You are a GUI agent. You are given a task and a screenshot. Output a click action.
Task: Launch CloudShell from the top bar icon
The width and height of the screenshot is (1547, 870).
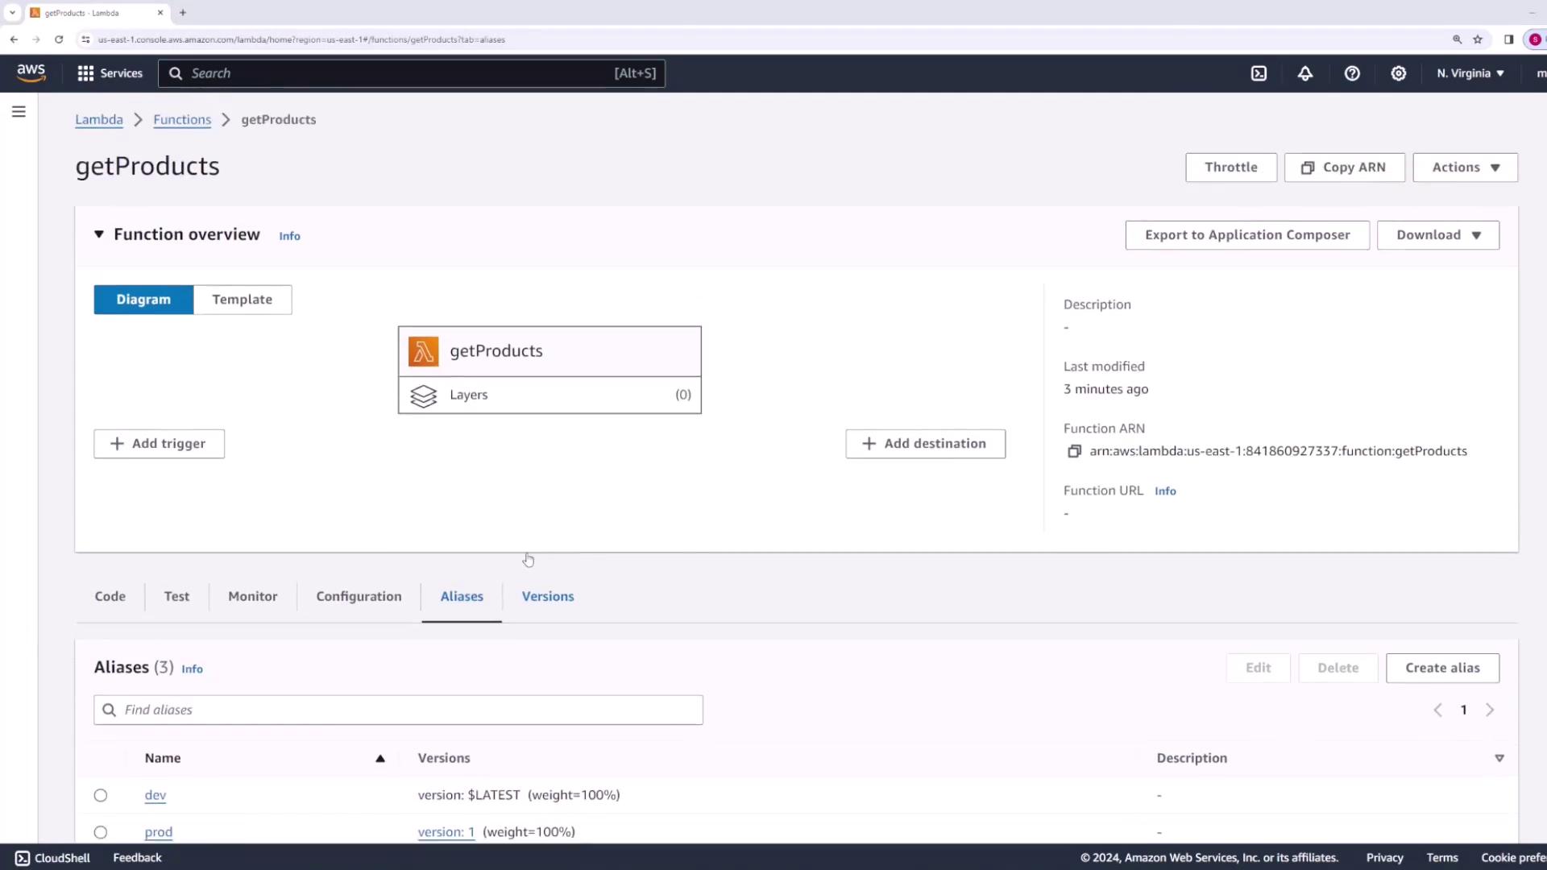pos(1259,73)
